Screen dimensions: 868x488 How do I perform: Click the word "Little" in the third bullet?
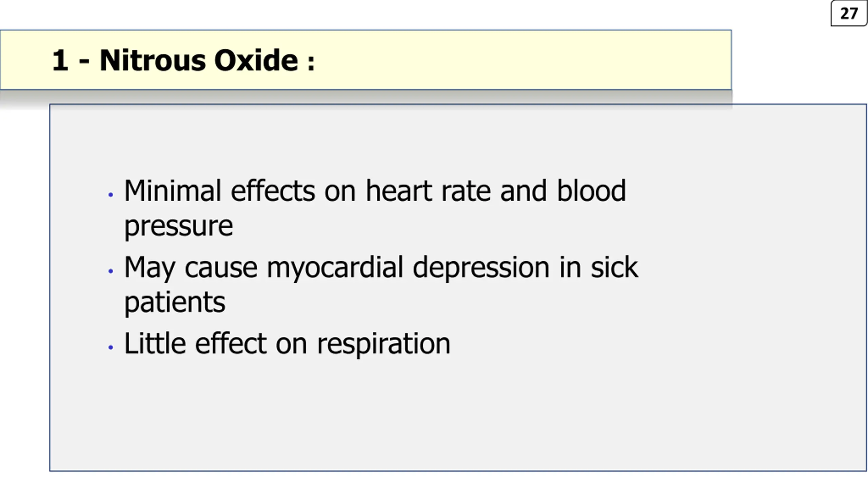(155, 343)
